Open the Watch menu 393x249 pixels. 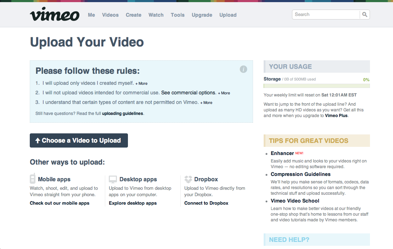(x=156, y=15)
